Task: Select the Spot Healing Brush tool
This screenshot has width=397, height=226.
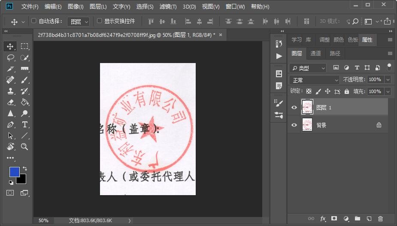Action: (x=10, y=80)
